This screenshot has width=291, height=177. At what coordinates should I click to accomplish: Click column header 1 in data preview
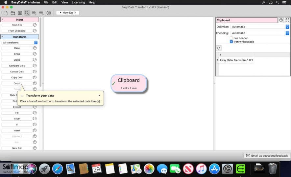[x=236, y=55]
